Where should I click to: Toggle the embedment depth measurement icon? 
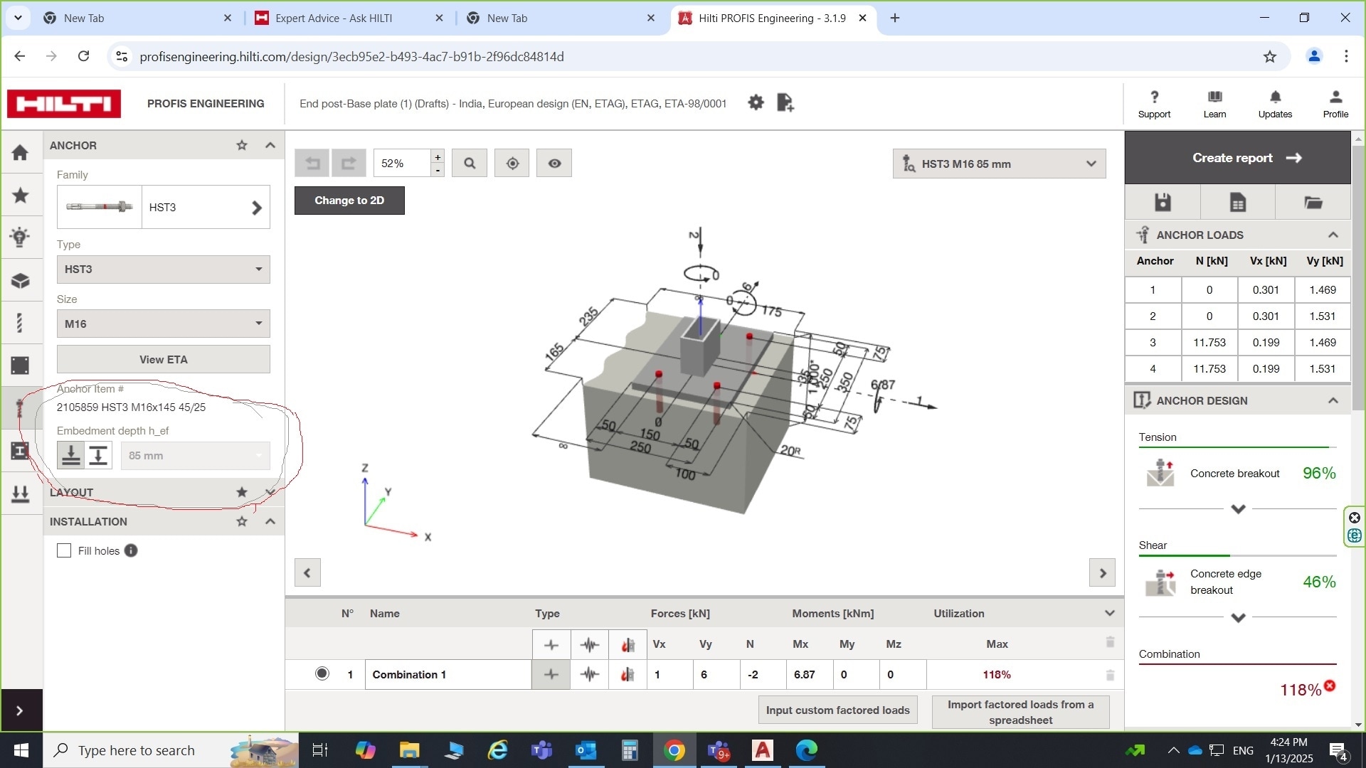coord(98,455)
